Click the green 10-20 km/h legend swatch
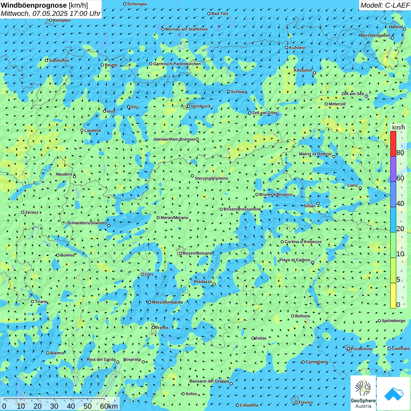The image size is (411, 411). [x=393, y=245]
